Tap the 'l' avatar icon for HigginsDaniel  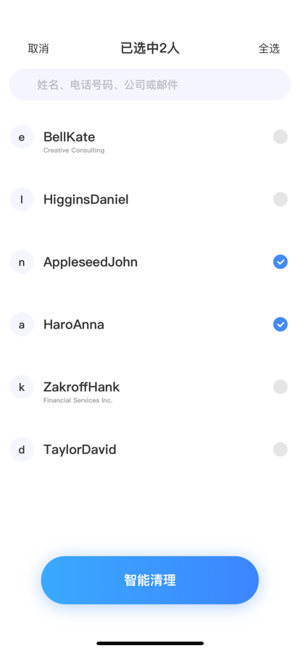click(22, 199)
